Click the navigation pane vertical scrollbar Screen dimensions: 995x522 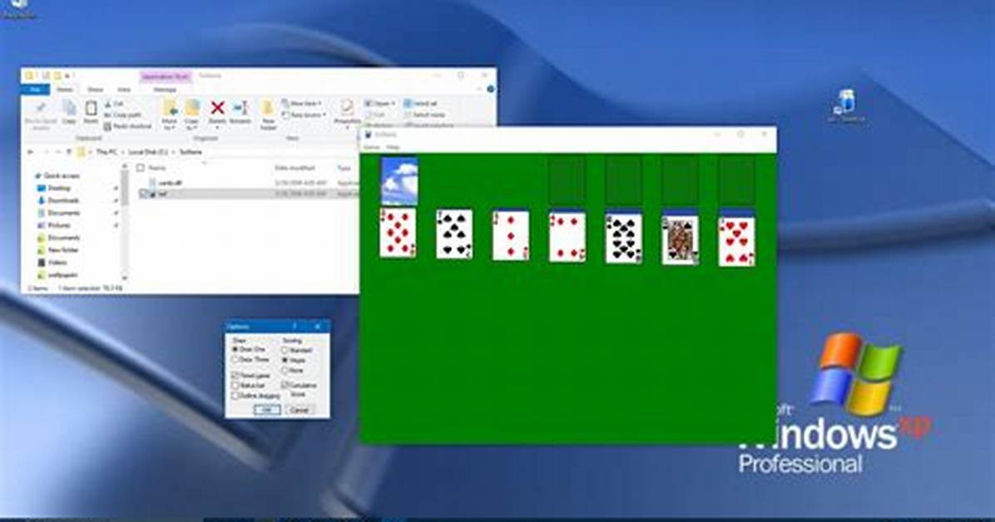point(125,222)
